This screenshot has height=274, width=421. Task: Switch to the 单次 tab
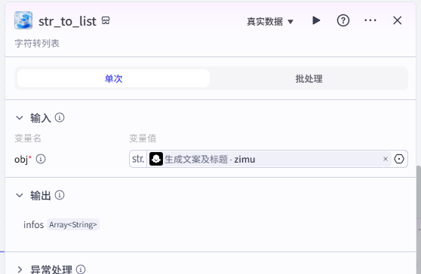[x=113, y=78]
